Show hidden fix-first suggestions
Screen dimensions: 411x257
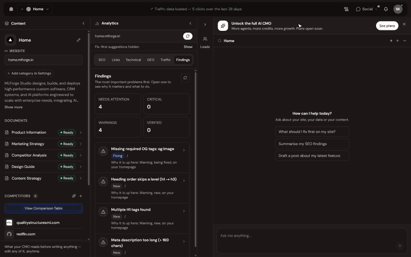(x=188, y=47)
